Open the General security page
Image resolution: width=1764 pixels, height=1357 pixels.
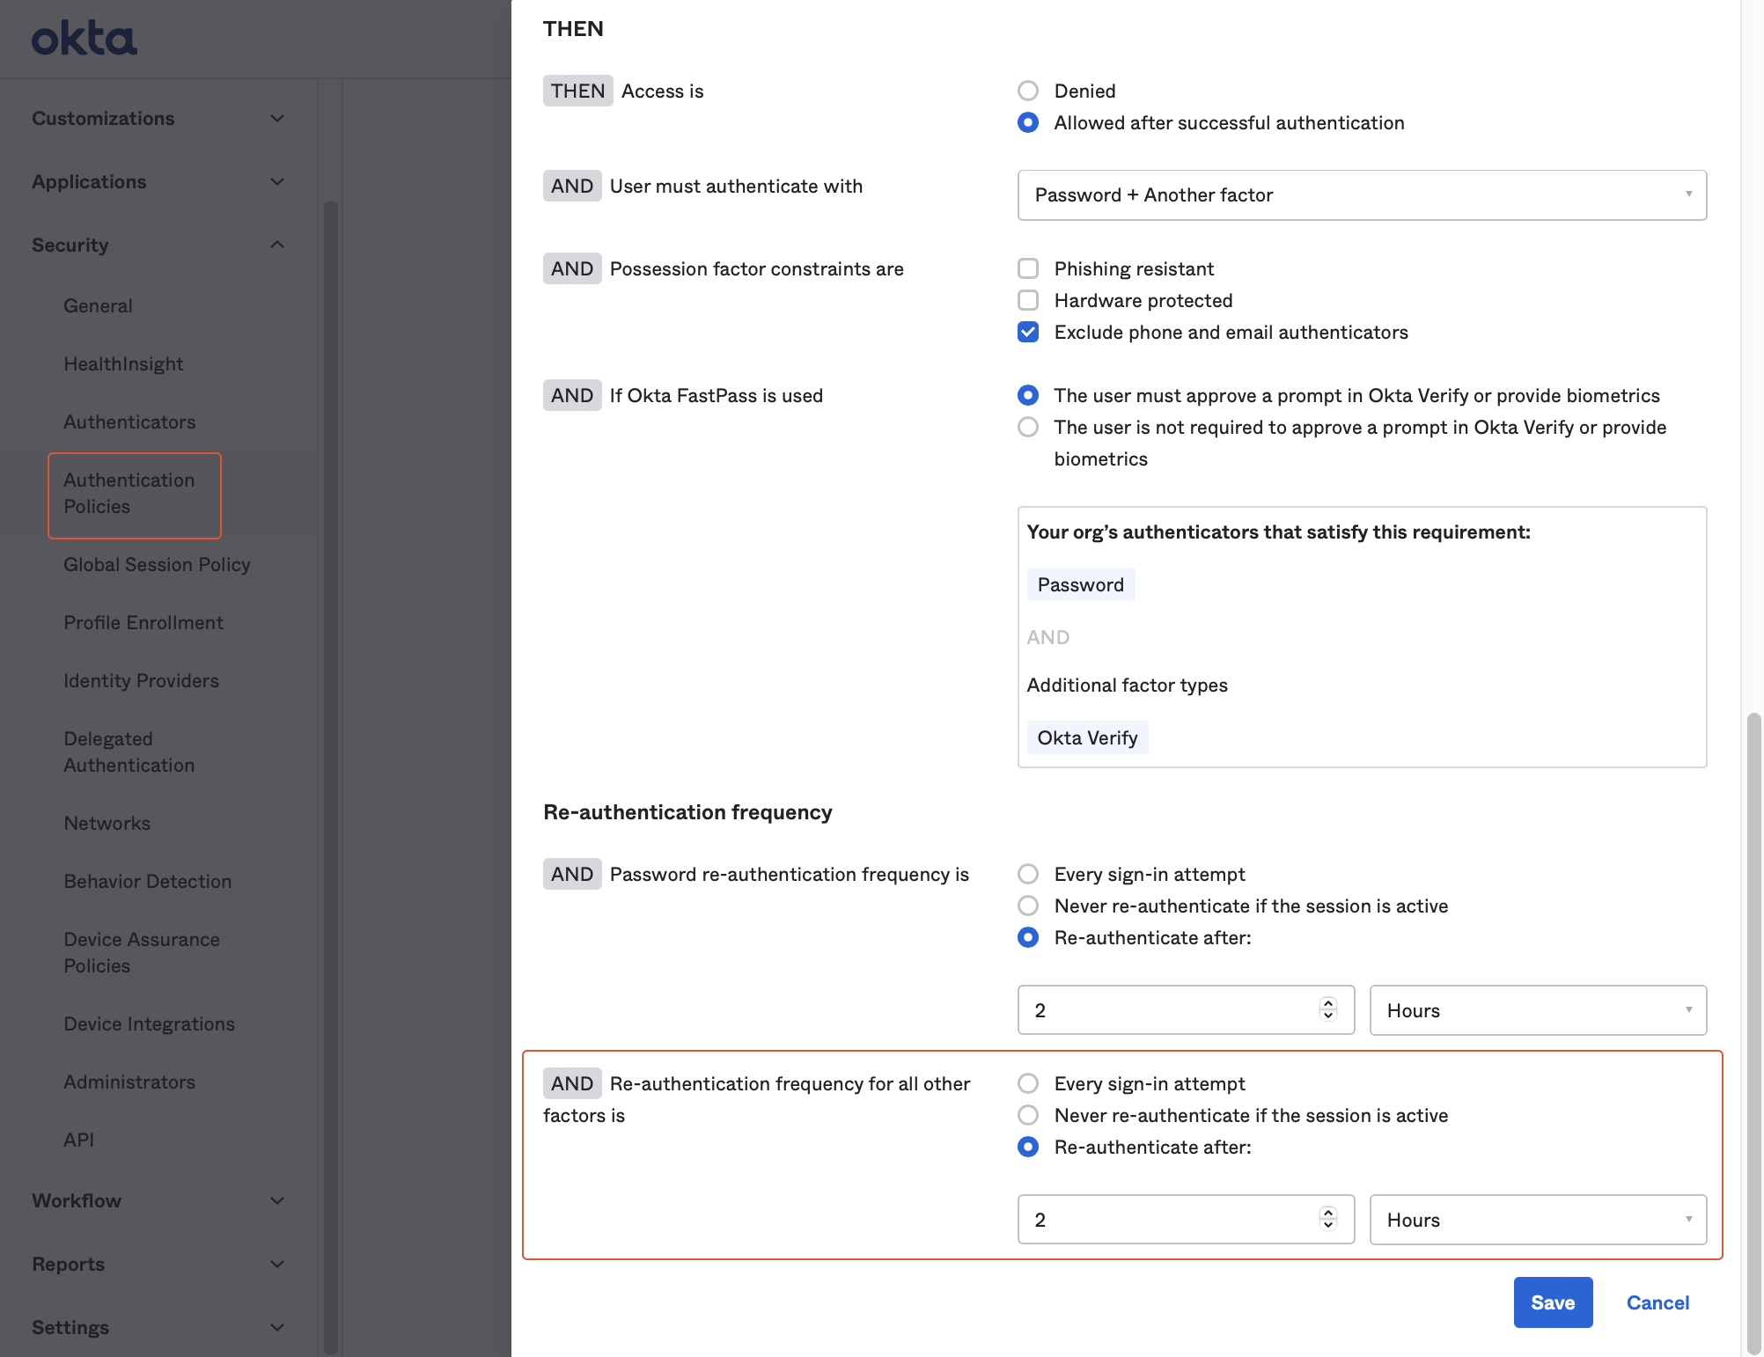98,305
